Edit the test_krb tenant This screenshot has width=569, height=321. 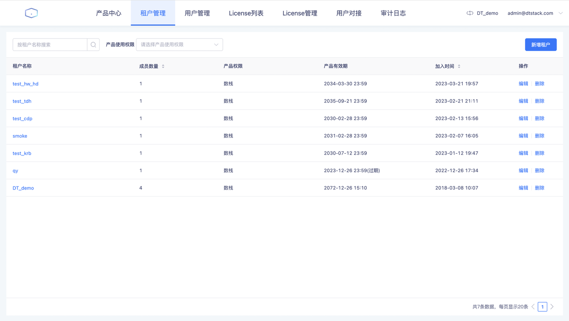click(524, 153)
